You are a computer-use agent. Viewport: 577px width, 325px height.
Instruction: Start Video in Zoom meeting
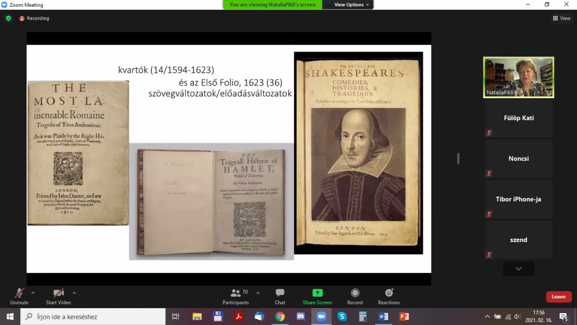[x=58, y=297]
